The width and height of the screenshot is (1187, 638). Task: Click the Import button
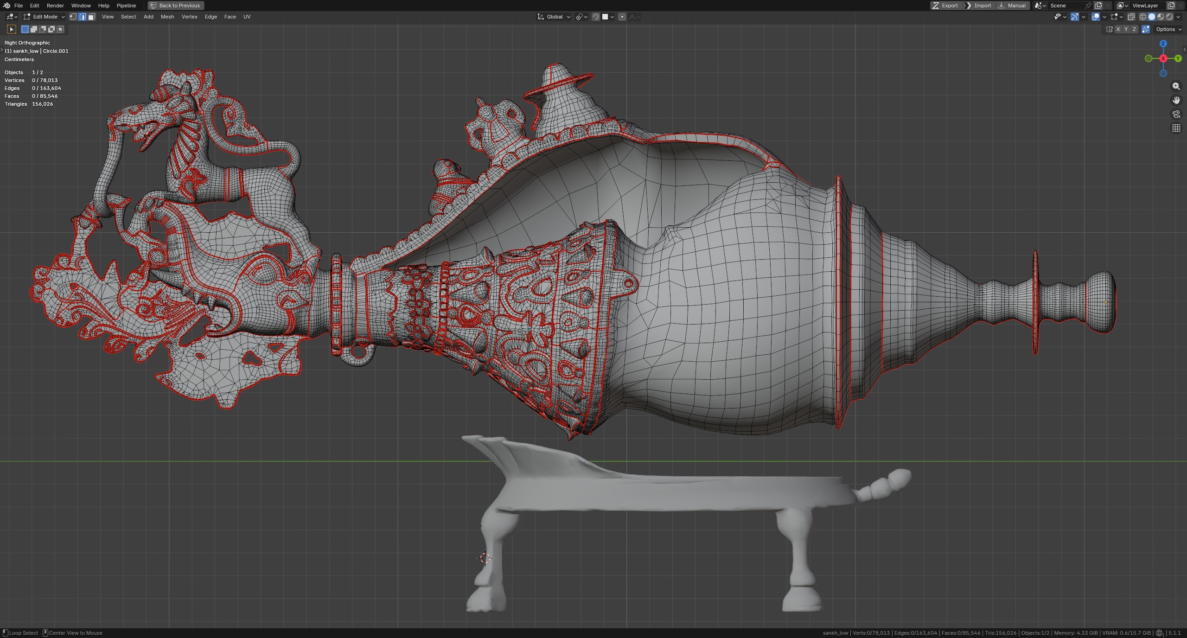pyautogui.click(x=978, y=6)
